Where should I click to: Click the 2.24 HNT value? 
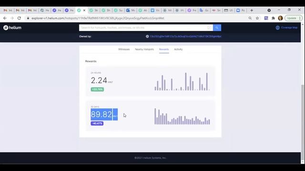[102, 80]
